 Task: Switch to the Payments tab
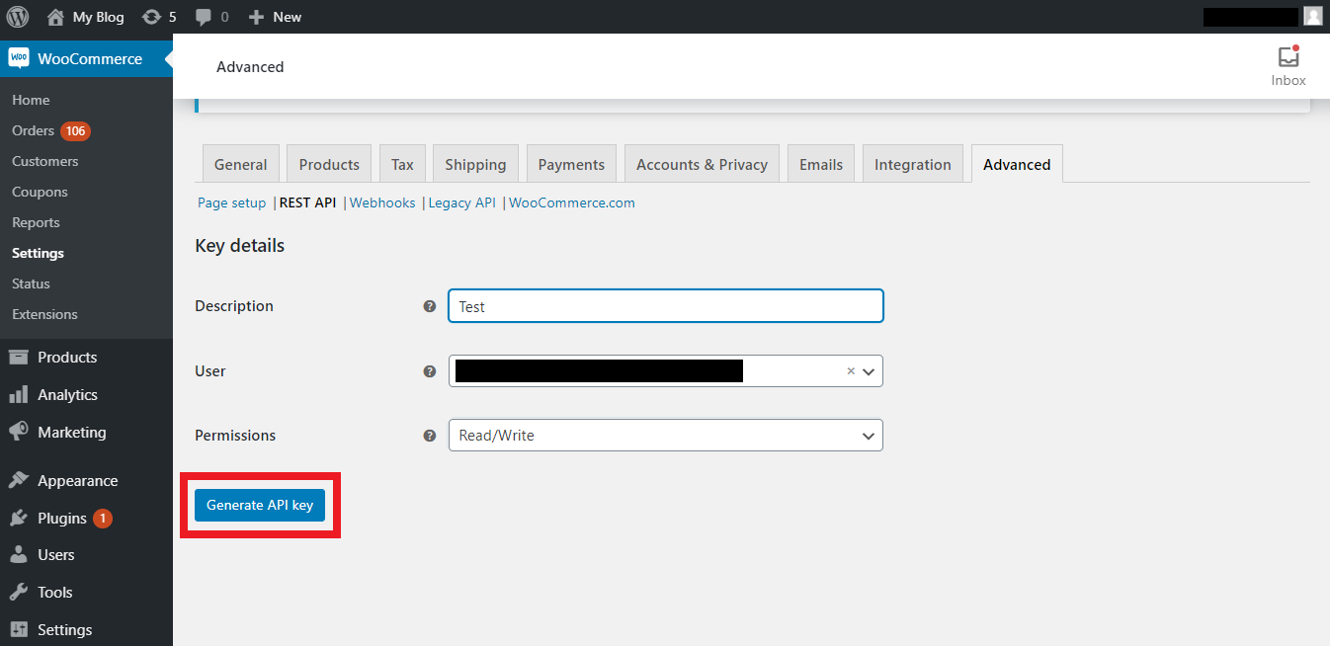(x=571, y=165)
